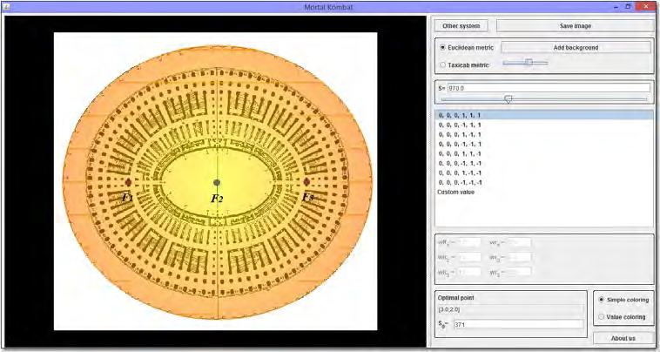Click the S= input field showing 970.0
Image resolution: width=660 pixels, height=352 pixels.
[549, 88]
